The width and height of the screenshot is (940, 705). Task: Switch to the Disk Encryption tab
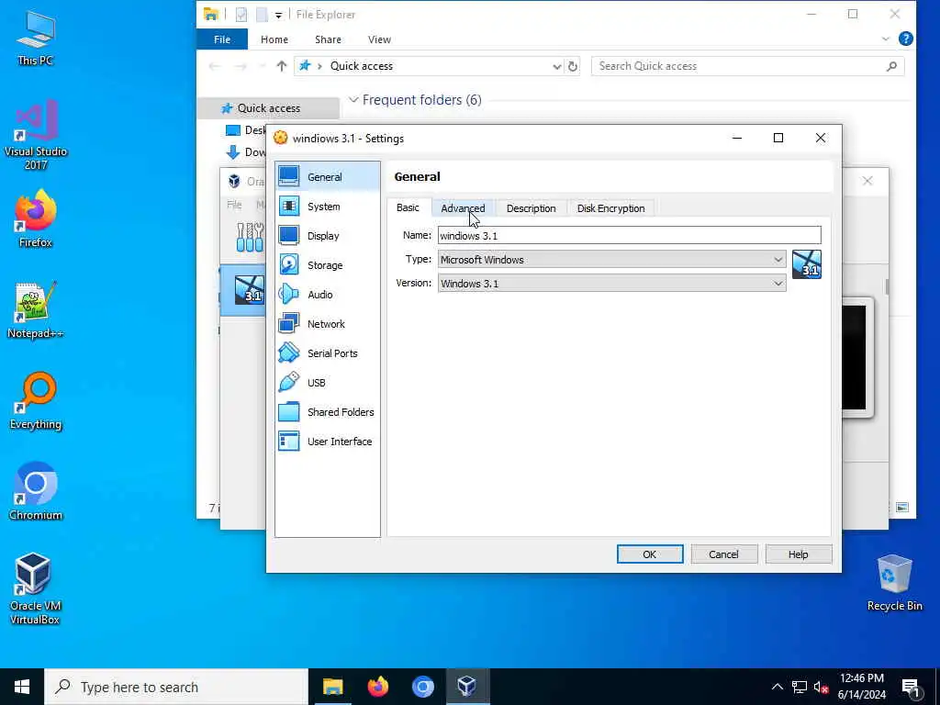click(610, 208)
